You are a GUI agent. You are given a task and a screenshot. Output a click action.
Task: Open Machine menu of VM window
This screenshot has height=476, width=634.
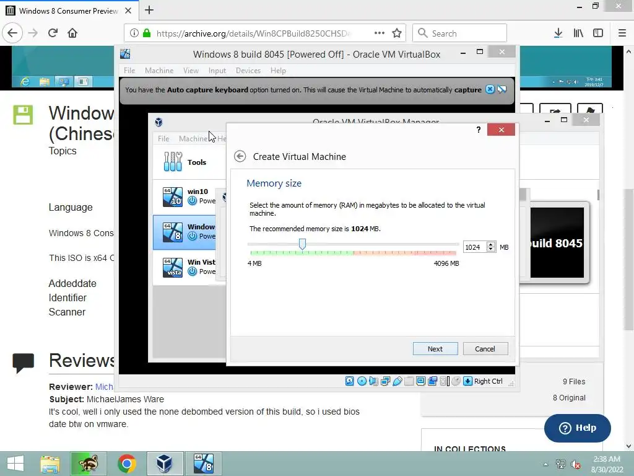(x=159, y=71)
